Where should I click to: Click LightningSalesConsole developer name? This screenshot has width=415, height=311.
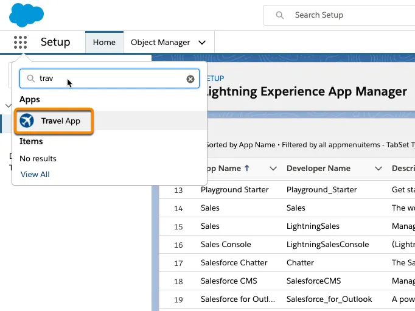click(327, 244)
